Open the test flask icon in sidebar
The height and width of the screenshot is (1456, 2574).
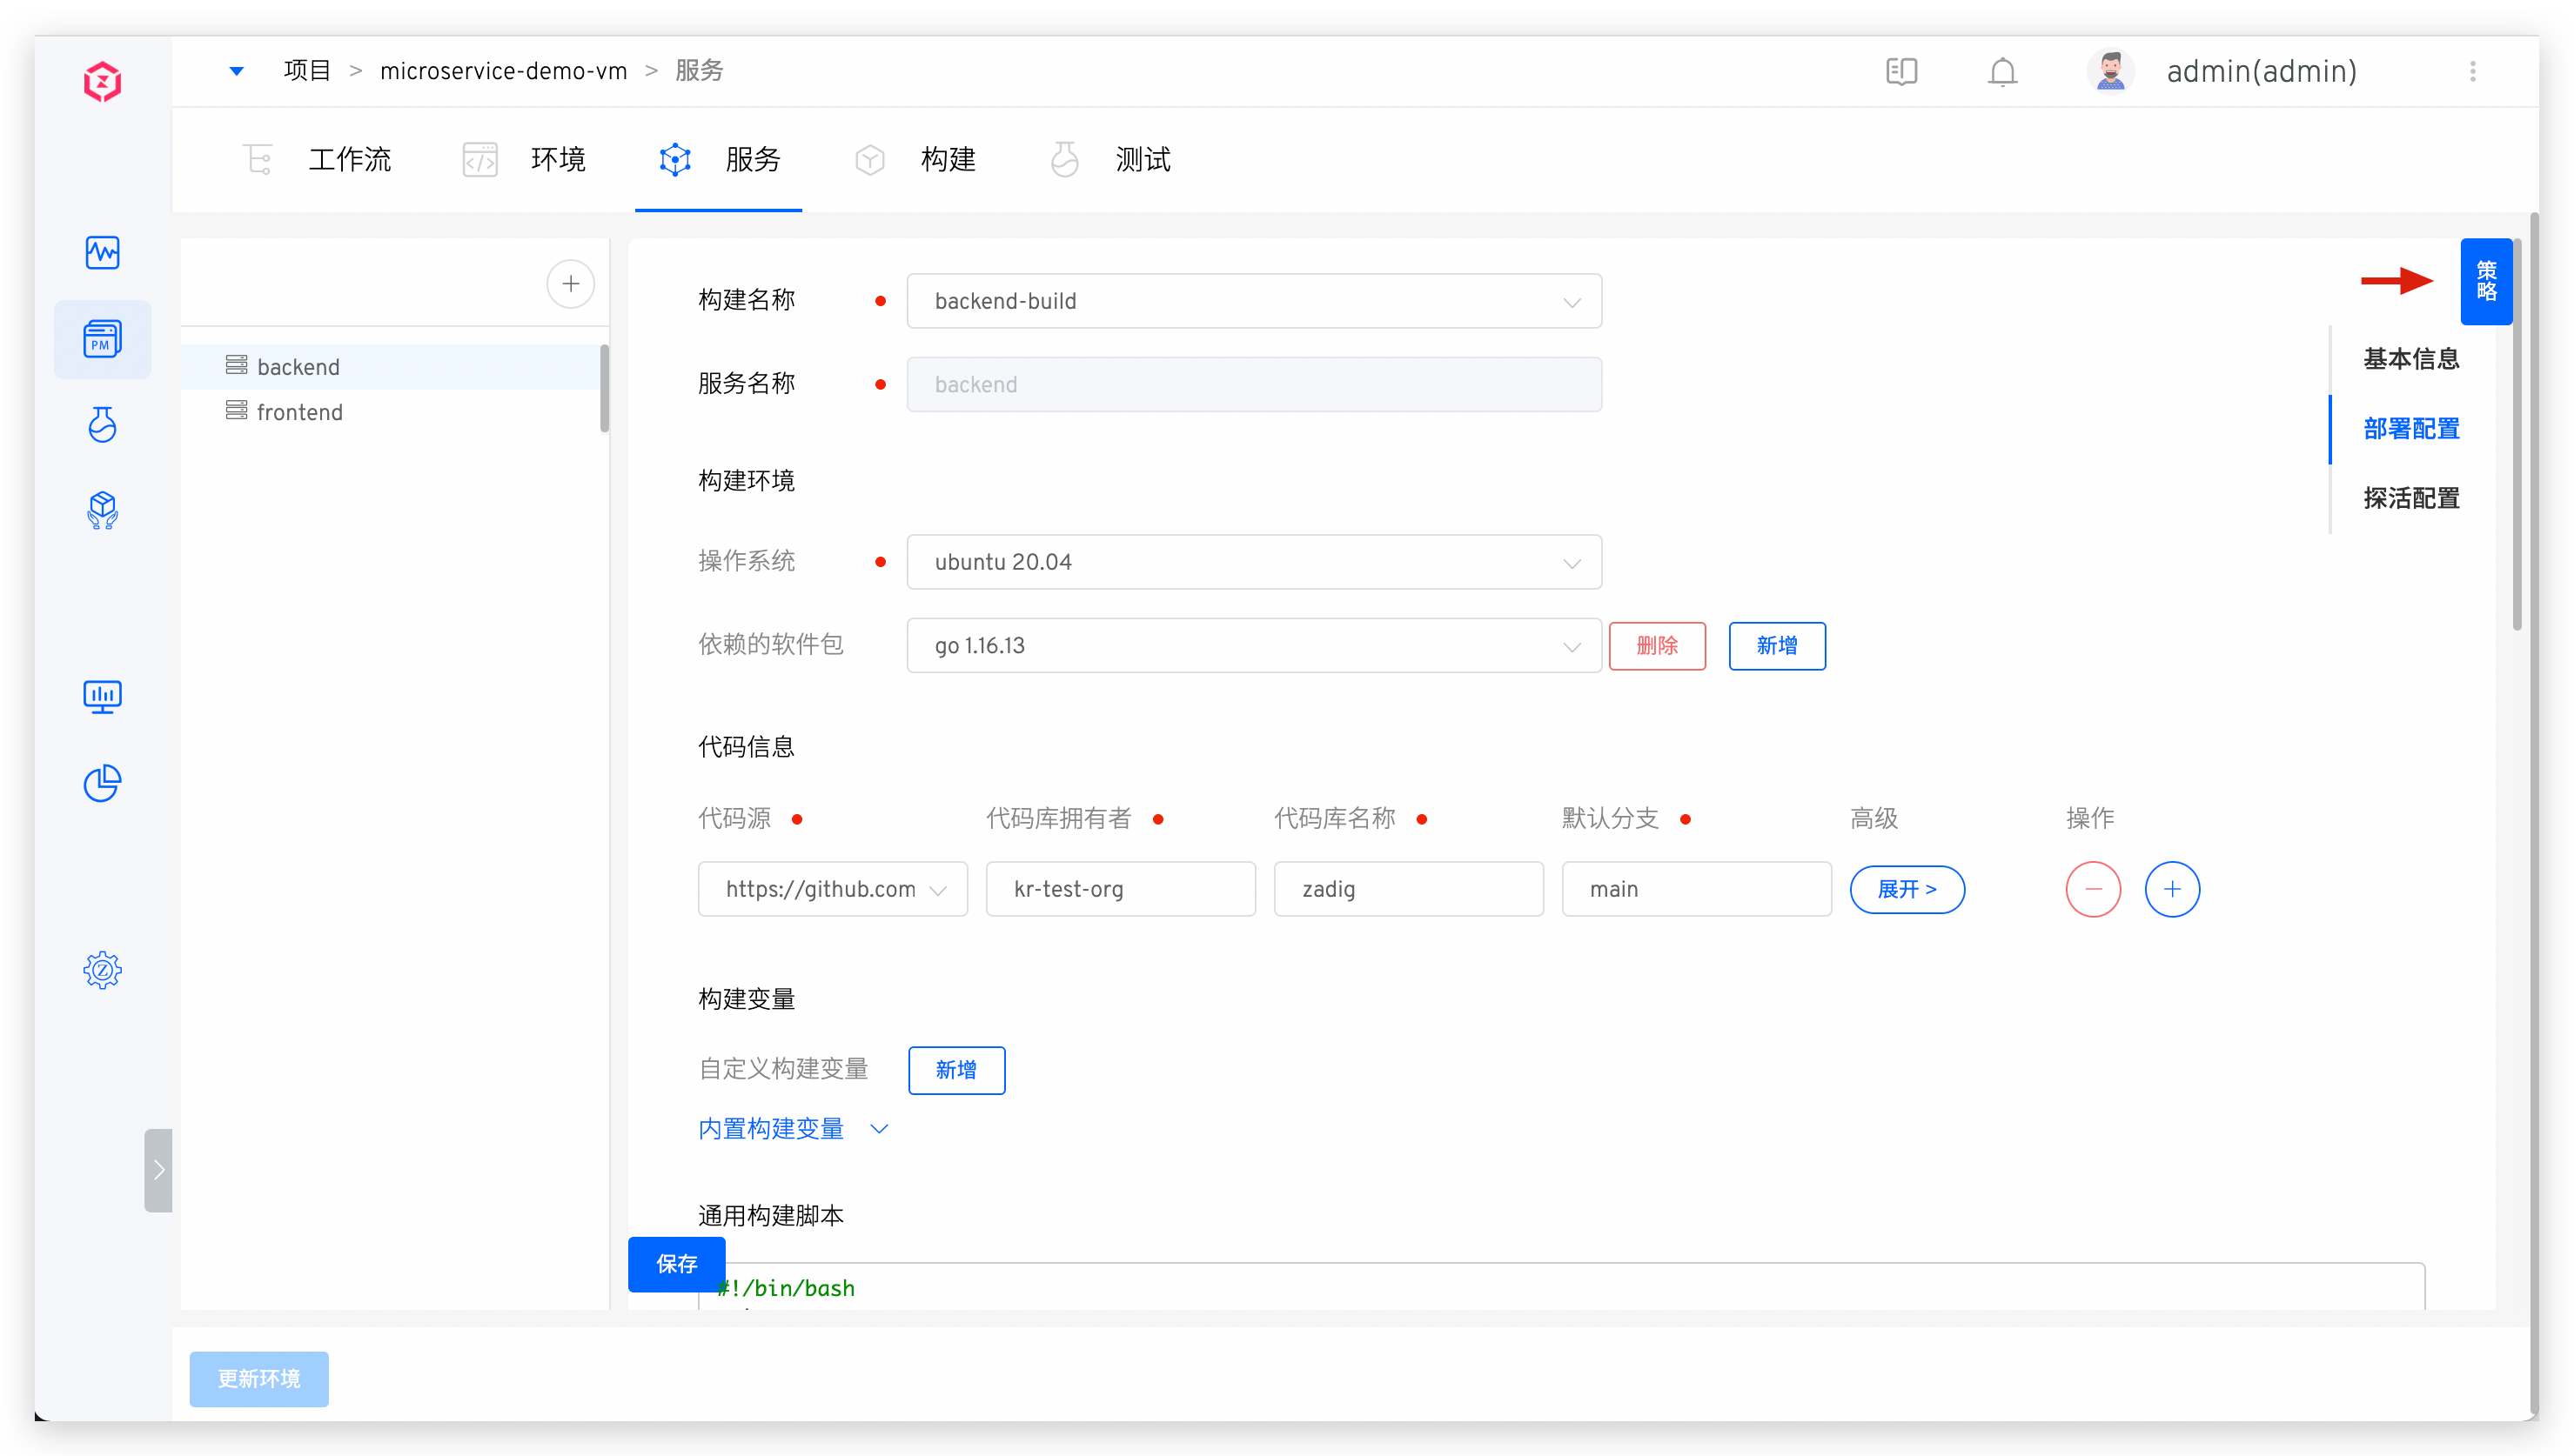tap(103, 424)
